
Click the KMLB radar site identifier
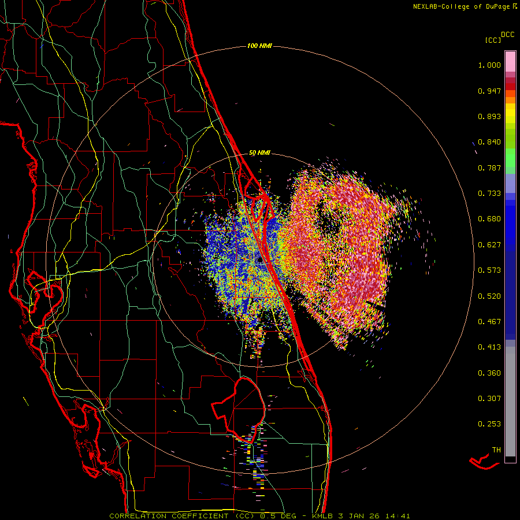322,516
